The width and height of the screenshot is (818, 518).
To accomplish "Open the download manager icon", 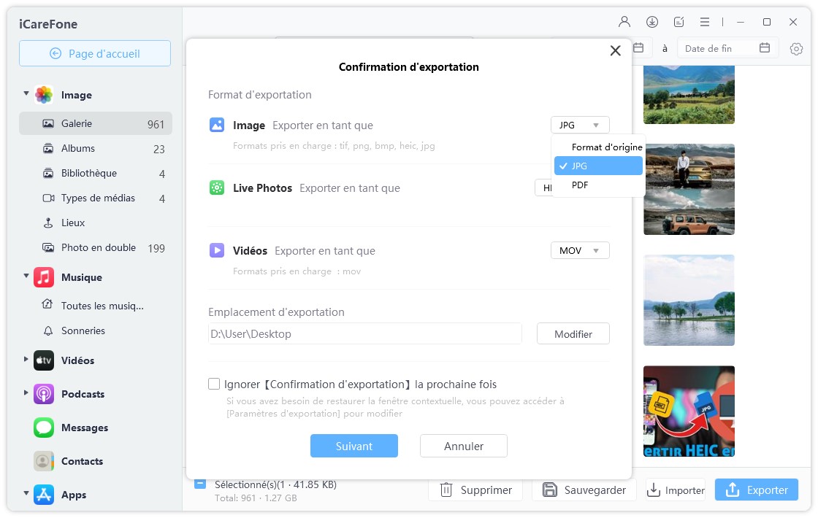I will click(x=651, y=22).
